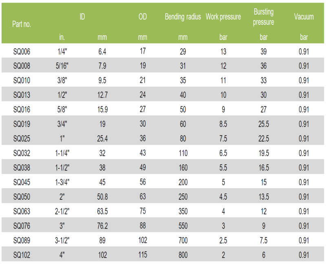Select the 8.5 work pressure value

[223, 124]
